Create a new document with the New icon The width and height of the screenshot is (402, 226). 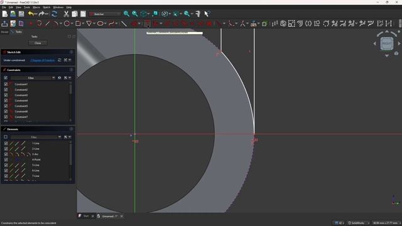click(5, 14)
